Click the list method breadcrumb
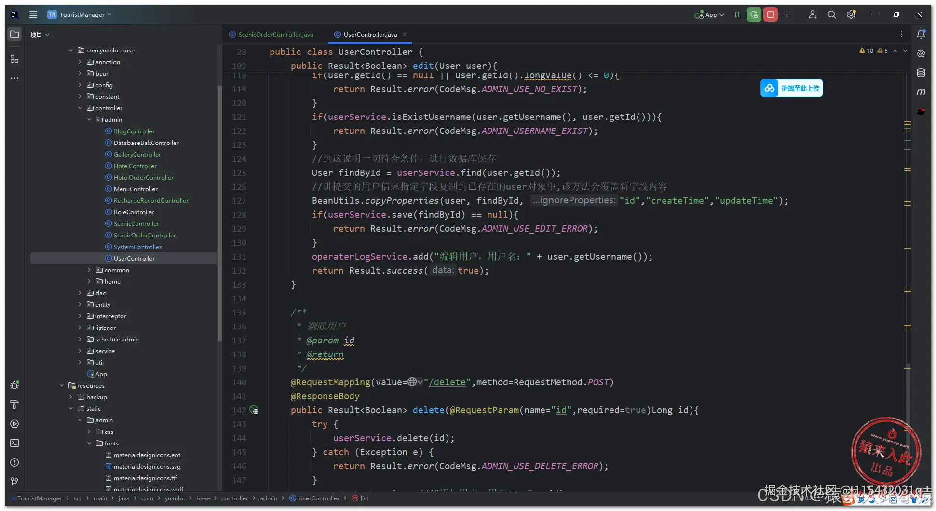 pyautogui.click(x=360, y=498)
